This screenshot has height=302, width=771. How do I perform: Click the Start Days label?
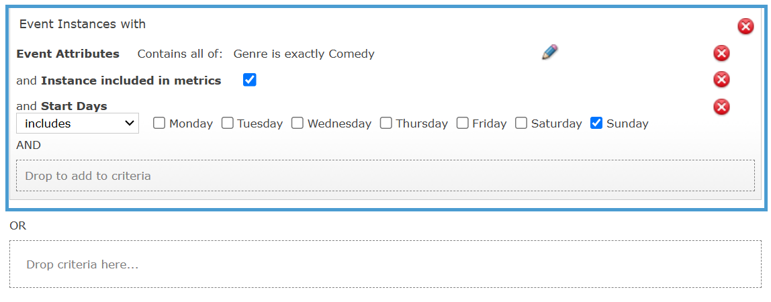click(x=75, y=106)
